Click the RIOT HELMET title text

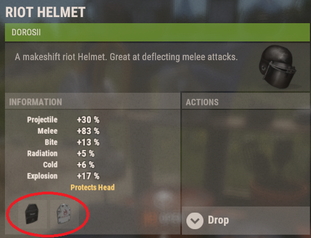(45, 12)
